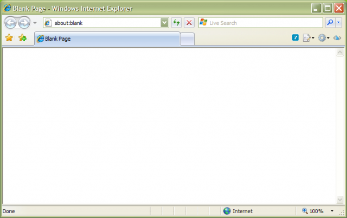The width and height of the screenshot is (347, 218).
Task: Open the Tools gear menu
Action: [x=324, y=38]
